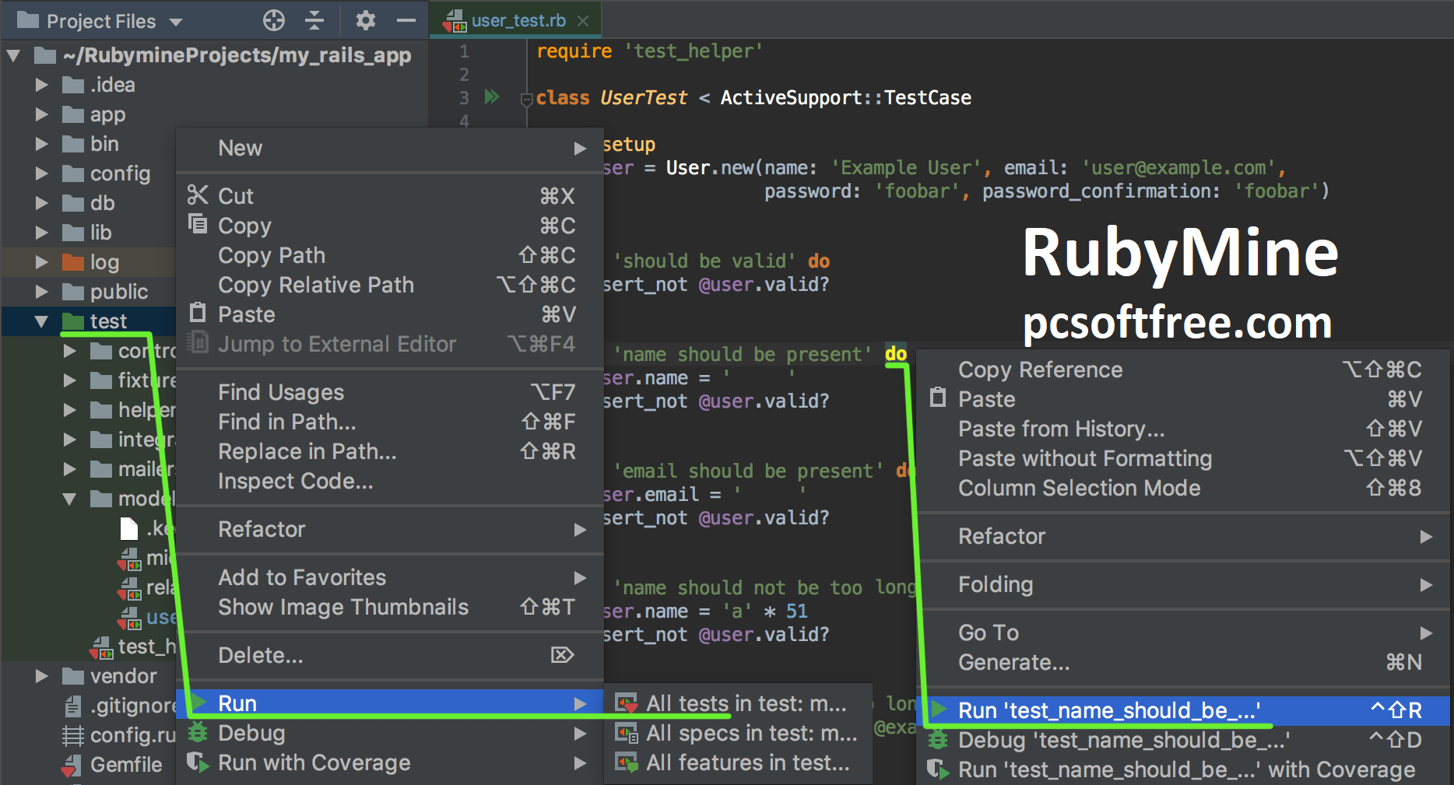Select config.ru file in tree

click(132, 735)
